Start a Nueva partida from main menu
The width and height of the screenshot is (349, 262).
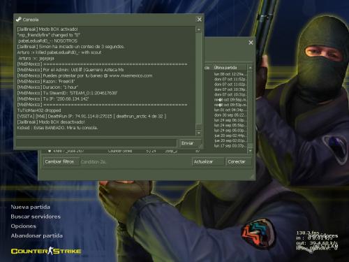(31, 207)
